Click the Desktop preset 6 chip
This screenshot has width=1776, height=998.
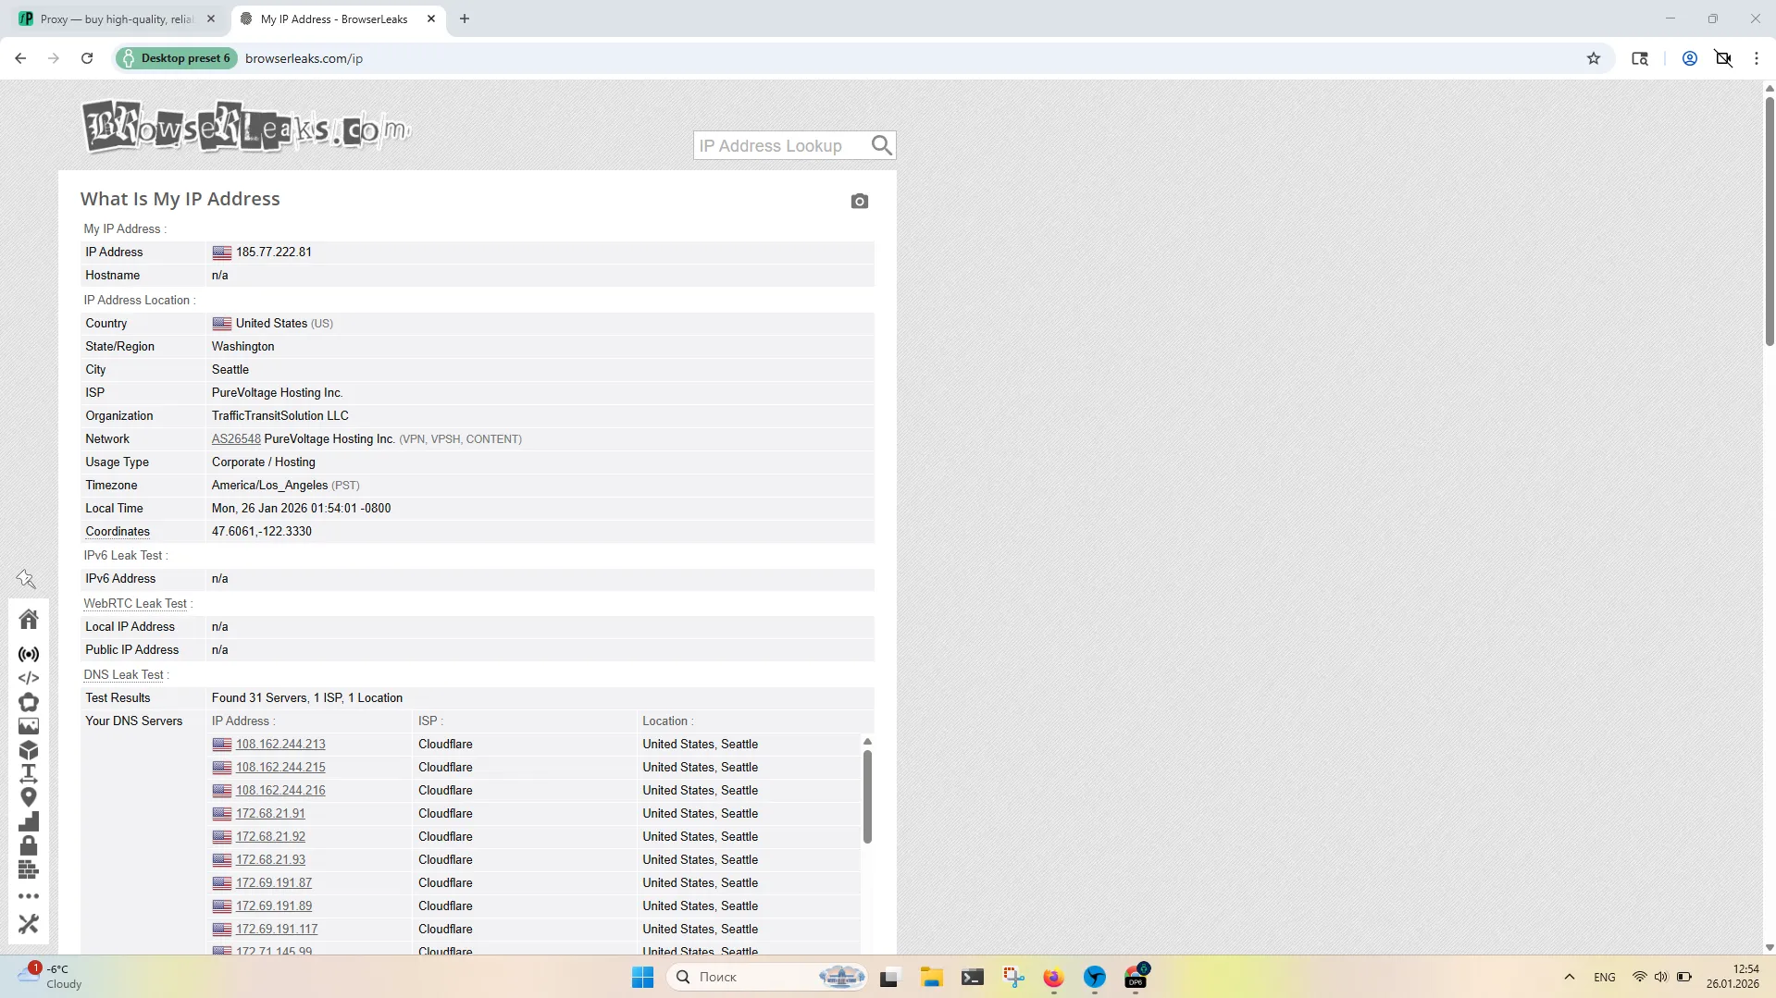tap(178, 58)
